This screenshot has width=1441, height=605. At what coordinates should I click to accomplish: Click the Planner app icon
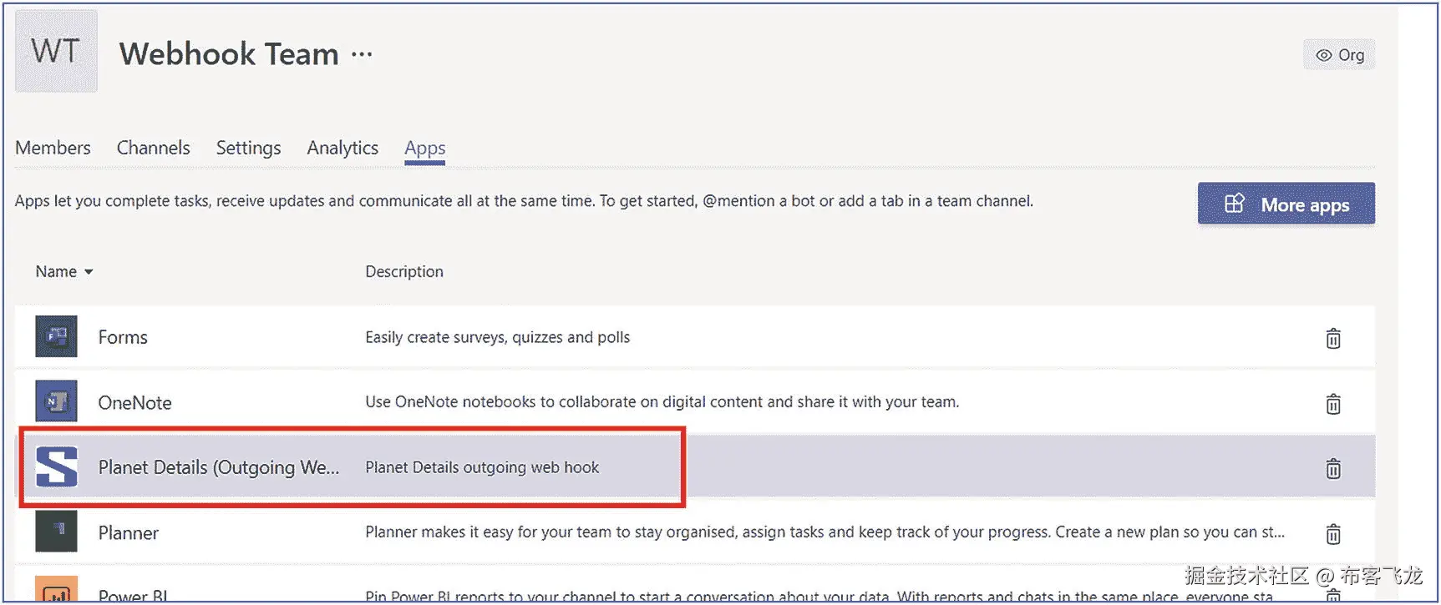click(56, 532)
